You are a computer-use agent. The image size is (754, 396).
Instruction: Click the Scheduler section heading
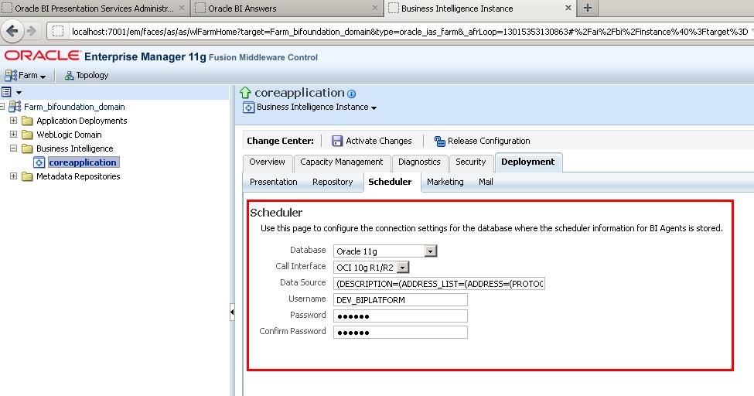[276, 213]
